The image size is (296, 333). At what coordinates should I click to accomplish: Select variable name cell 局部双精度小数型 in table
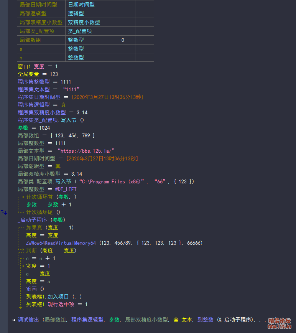pyautogui.click(x=41, y=22)
